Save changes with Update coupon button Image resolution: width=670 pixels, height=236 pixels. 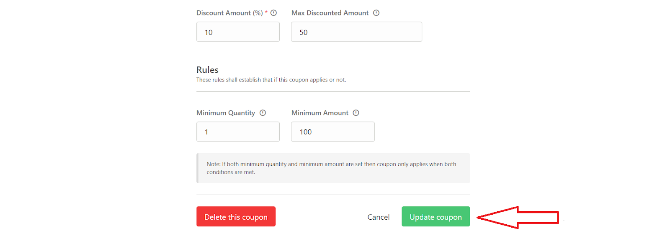pyautogui.click(x=435, y=217)
